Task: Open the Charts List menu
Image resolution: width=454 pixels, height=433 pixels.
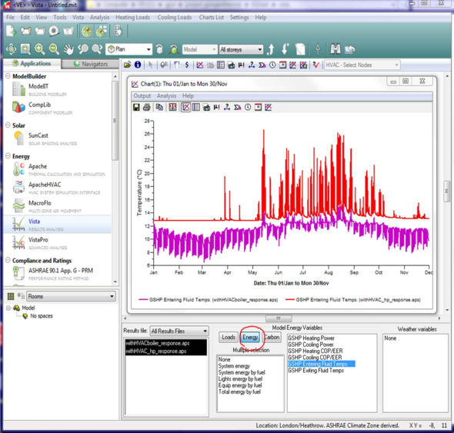Action: point(212,18)
